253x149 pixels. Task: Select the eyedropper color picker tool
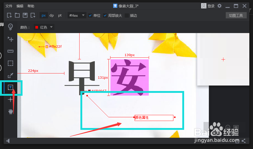pyautogui.click(x=10, y=75)
